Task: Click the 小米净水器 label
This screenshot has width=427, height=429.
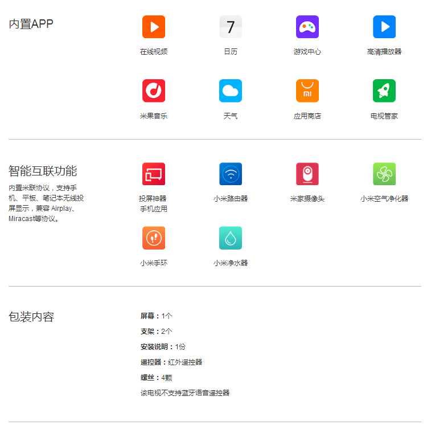Action: coord(231,263)
